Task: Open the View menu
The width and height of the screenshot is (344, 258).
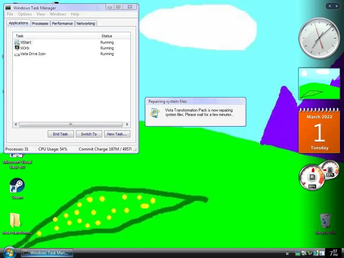Action: 41,14
